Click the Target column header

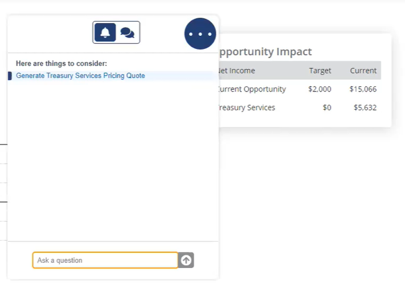(320, 71)
